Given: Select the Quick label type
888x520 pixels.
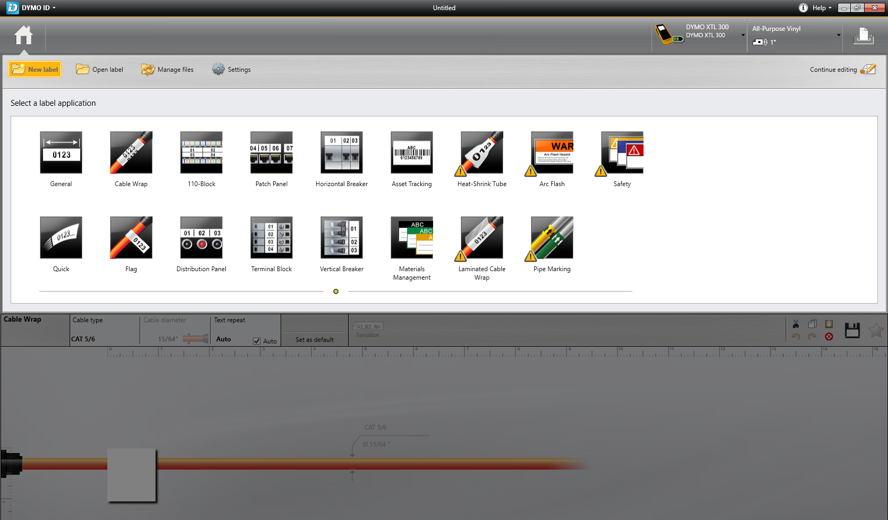Looking at the screenshot, I should tap(61, 238).
